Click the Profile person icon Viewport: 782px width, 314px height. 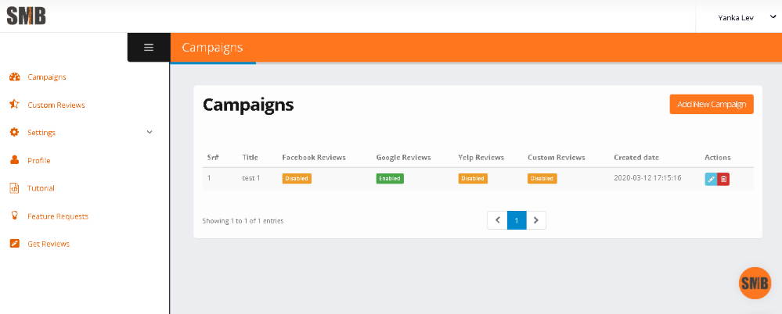tap(14, 160)
